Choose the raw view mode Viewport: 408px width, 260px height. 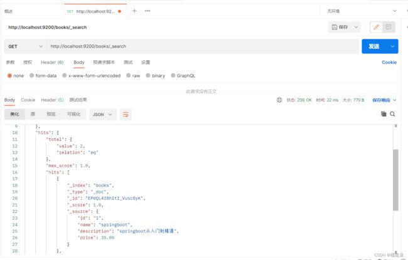click(x=33, y=114)
